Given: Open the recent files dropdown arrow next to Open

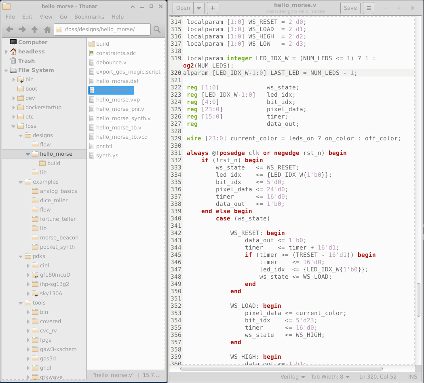Looking at the screenshot, I should (199, 8).
